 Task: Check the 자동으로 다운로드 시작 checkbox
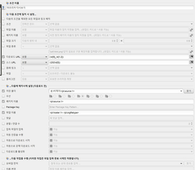[4, 140]
